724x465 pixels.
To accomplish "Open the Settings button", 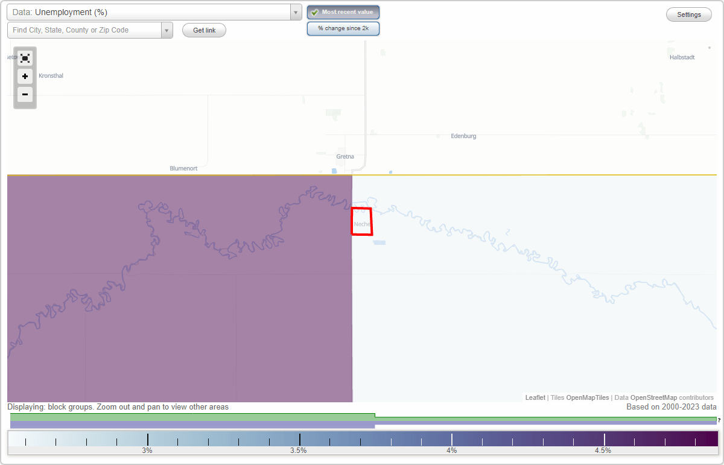I will (689, 14).
